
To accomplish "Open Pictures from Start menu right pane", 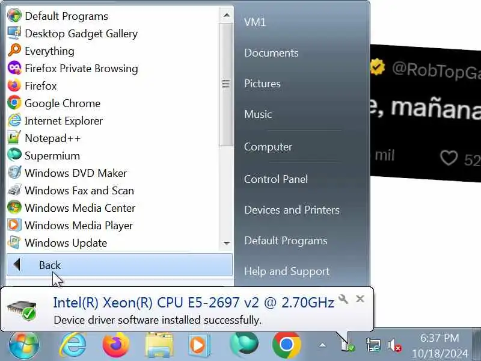I will click(x=262, y=84).
